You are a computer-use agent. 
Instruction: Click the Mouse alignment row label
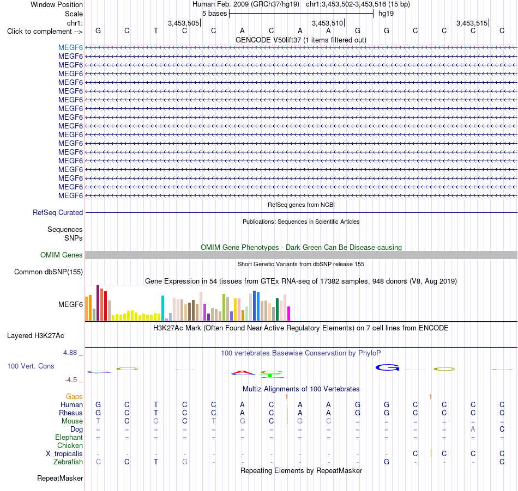point(72,421)
